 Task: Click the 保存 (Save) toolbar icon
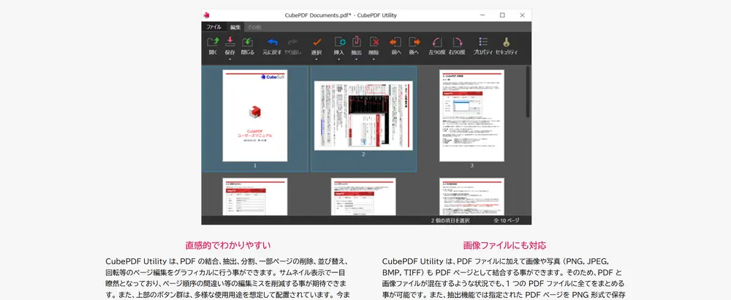click(230, 42)
